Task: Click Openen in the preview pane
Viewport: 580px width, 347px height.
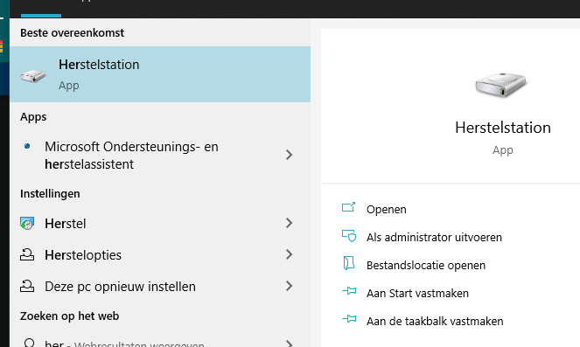Action: 386,209
